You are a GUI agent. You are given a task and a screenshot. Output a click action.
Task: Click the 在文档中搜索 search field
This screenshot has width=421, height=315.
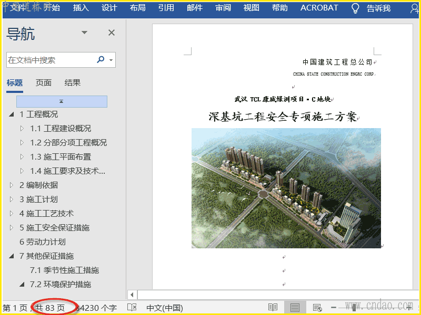click(51, 60)
